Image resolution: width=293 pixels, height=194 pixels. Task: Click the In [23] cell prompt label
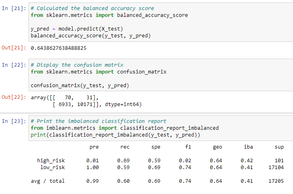click(14, 121)
